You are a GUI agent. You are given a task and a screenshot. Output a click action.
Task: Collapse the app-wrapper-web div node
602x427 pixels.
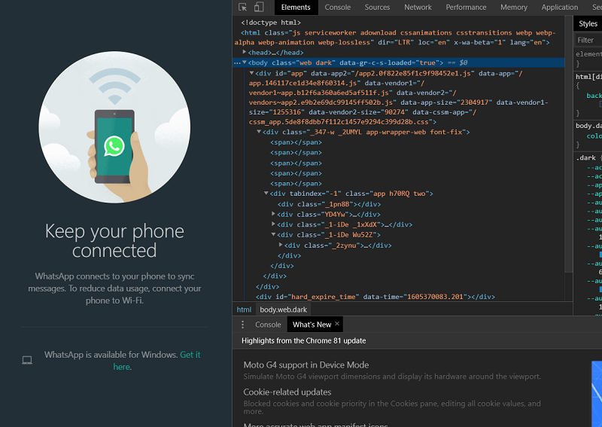(x=259, y=132)
